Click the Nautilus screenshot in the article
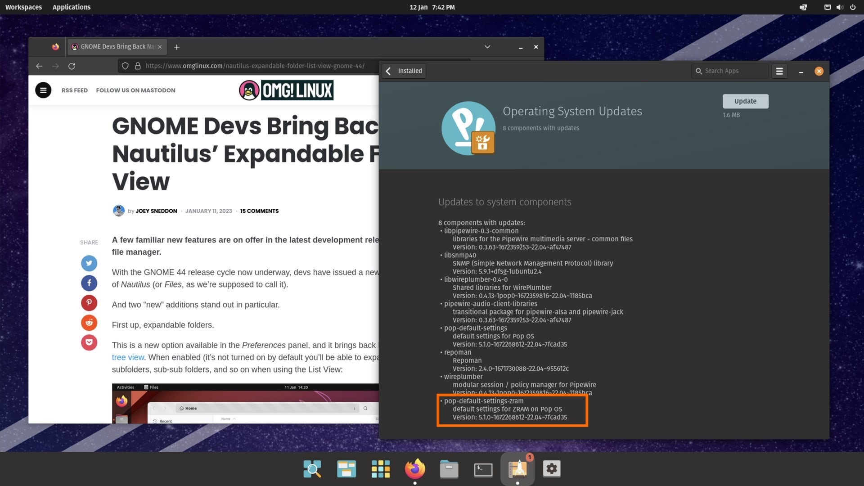Screen dimensions: 864x486 245,403
